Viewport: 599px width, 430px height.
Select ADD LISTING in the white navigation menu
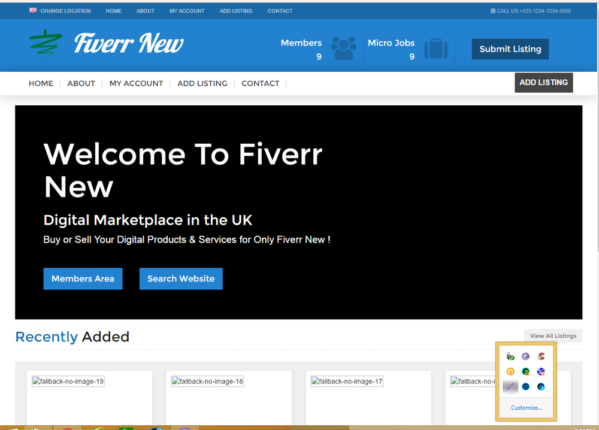(x=202, y=84)
